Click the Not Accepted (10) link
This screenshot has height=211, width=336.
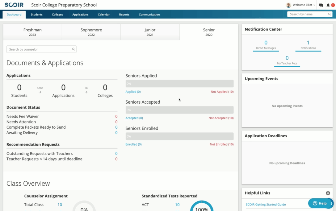(x=221, y=118)
